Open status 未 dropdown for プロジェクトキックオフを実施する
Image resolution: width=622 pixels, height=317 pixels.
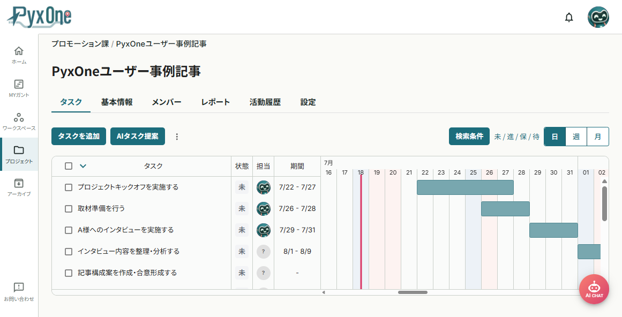click(x=242, y=187)
